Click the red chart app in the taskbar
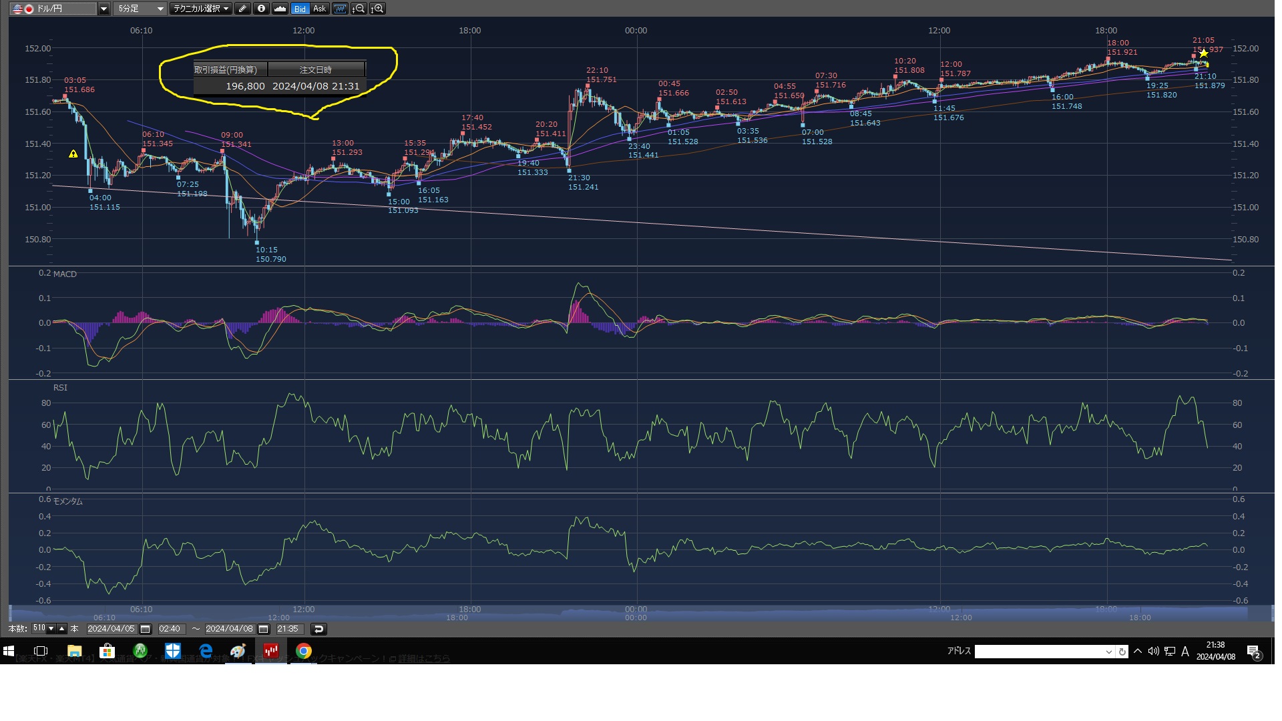The height and width of the screenshot is (721, 1282). (270, 651)
